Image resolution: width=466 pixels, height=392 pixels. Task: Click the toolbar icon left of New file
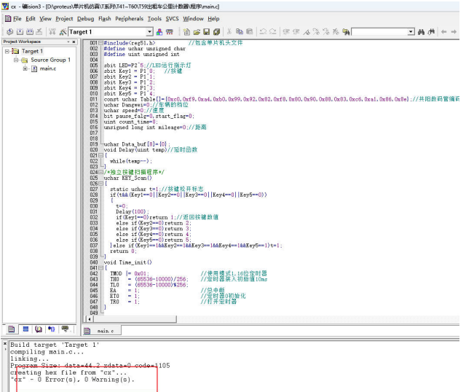tap(170, 32)
